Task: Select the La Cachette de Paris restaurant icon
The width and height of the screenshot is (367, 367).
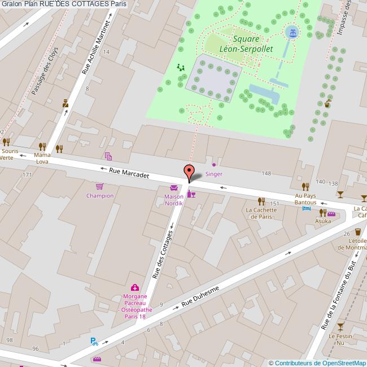Action: pyautogui.click(x=261, y=202)
